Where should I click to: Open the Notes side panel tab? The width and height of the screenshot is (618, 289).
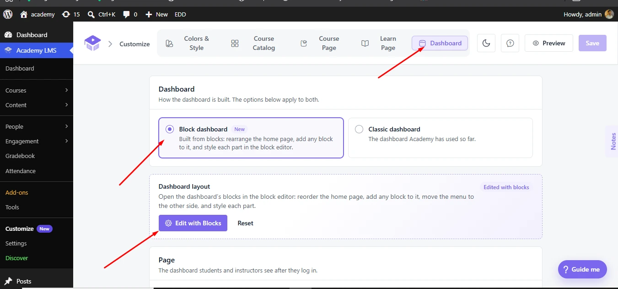point(613,142)
